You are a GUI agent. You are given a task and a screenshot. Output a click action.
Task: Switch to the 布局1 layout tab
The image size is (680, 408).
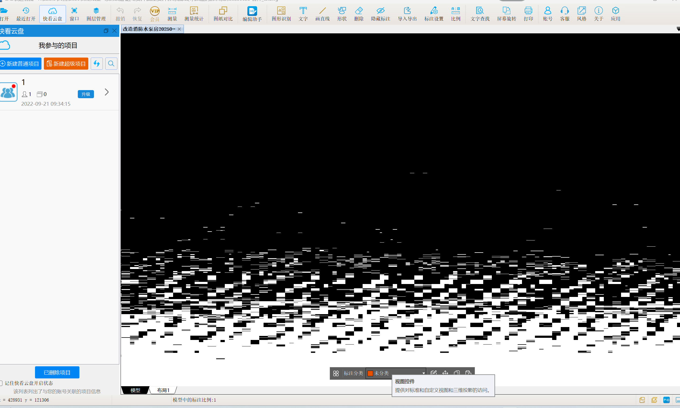pos(163,390)
